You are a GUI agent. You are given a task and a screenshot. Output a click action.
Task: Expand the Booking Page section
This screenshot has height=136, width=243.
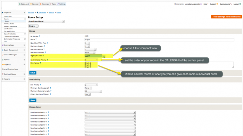25,45
